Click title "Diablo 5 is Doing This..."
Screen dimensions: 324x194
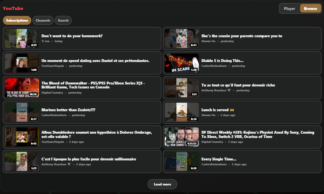222,61
